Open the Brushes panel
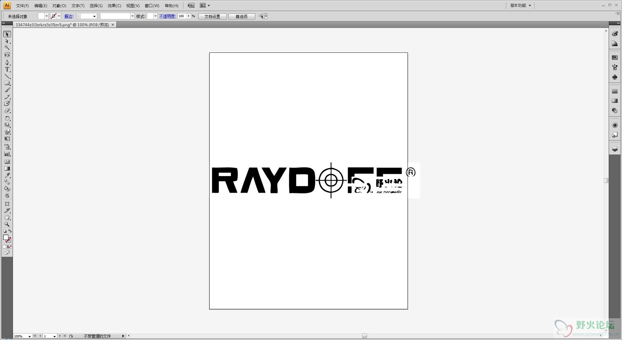The width and height of the screenshot is (622, 340). (x=615, y=67)
